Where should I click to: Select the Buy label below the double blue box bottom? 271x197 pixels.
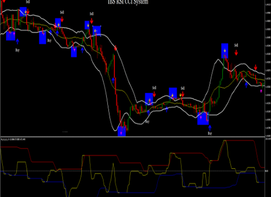tap(209, 133)
